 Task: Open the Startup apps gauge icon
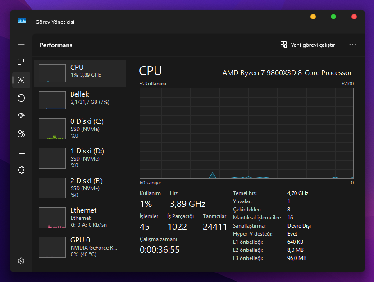[21, 116]
